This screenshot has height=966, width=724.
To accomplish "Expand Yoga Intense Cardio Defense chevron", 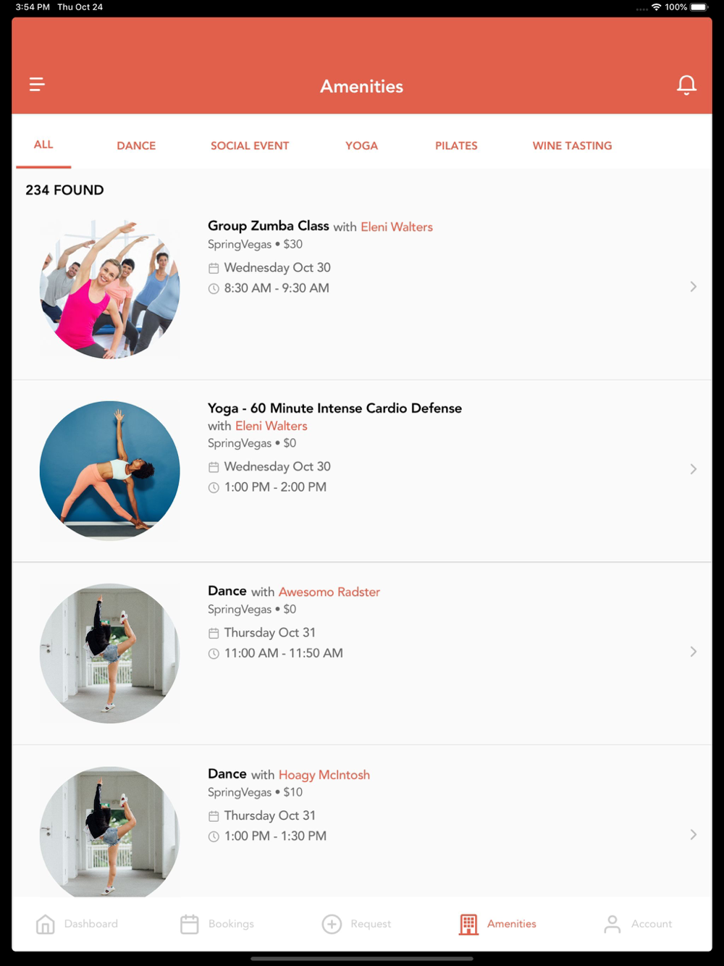I will [694, 469].
